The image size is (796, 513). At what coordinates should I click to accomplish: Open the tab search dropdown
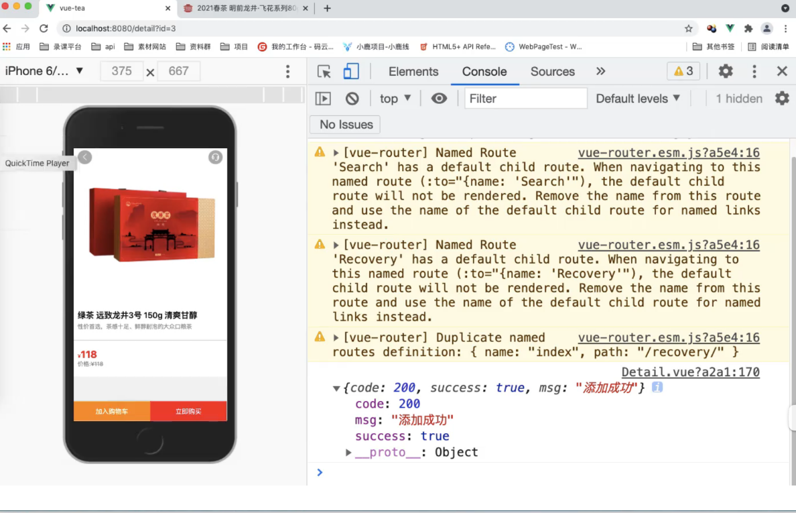pos(785,8)
